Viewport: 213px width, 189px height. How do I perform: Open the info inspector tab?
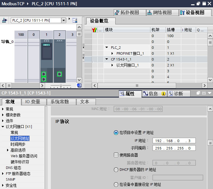point(154,94)
